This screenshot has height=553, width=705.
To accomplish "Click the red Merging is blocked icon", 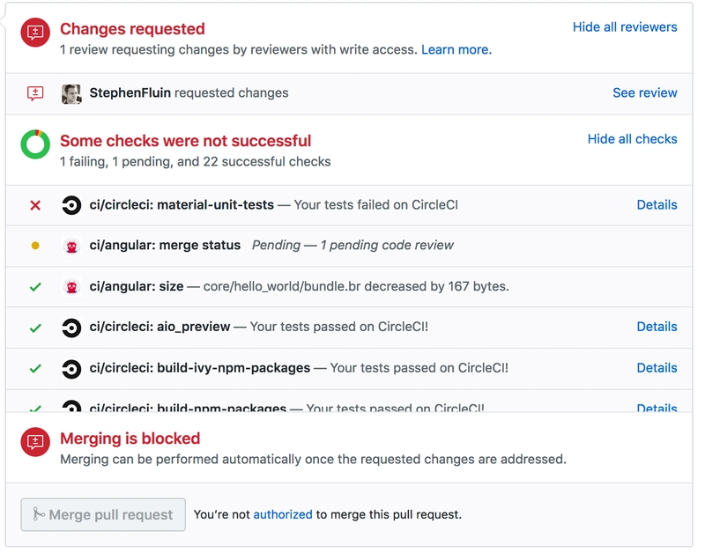I will tap(35, 442).
